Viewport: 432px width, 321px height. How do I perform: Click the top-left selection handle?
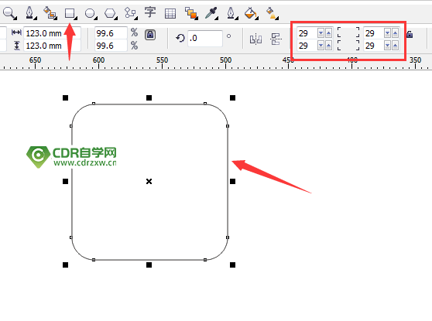tap(65, 97)
